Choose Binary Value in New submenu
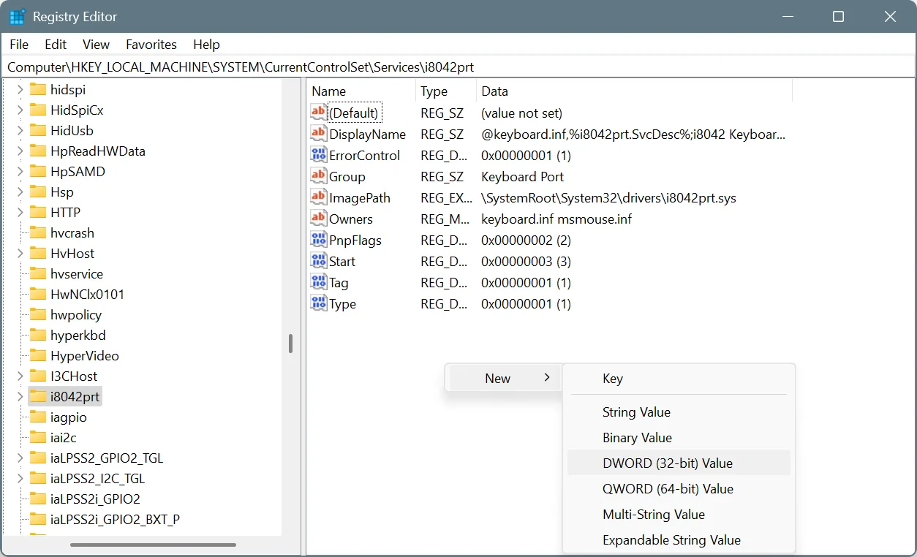Screen dimensions: 917x557 (679, 437)
